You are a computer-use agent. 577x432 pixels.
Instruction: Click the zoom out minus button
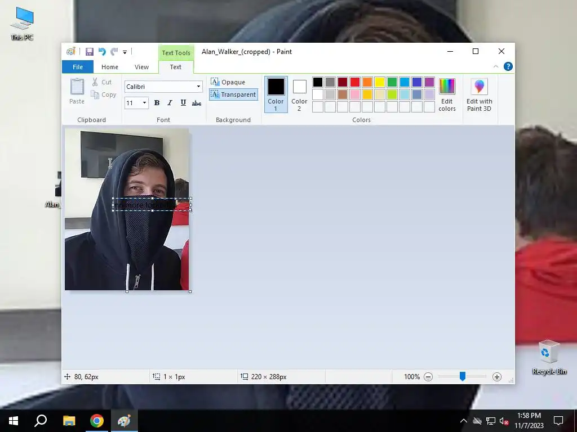click(x=428, y=377)
